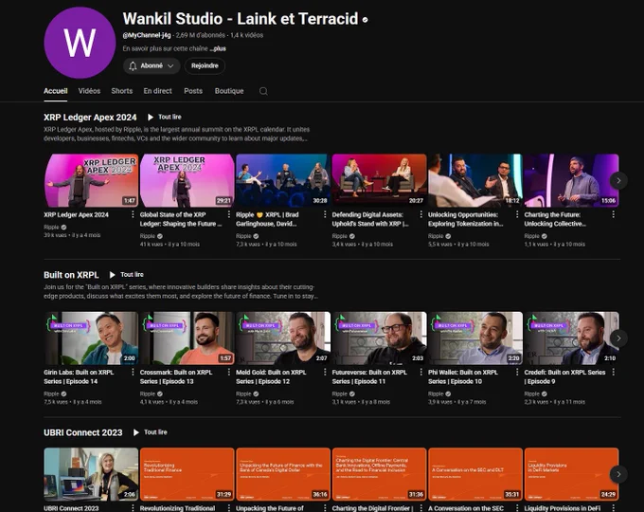The width and height of the screenshot is (644, 512).
Task: Open the Revolutionizing Traditional Finance orange thumbnail
Action: (x=187, y=474)
